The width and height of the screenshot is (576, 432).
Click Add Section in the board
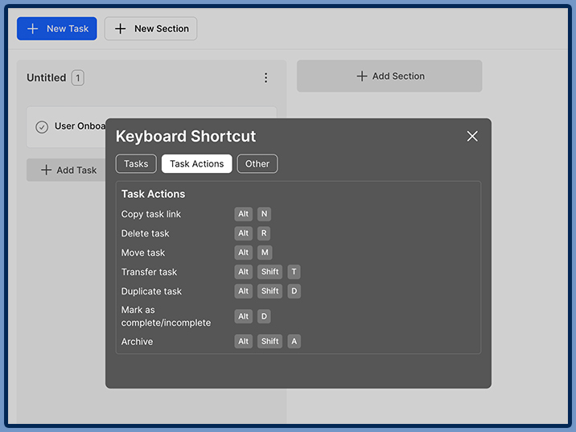[x=389, y=76]
